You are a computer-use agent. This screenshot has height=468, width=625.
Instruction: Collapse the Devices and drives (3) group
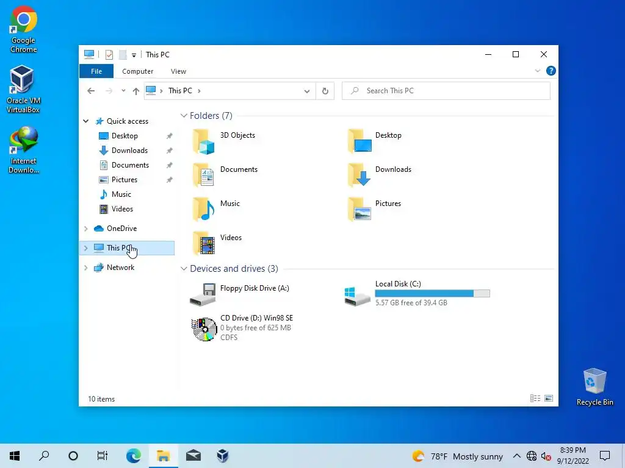[184, 269]
